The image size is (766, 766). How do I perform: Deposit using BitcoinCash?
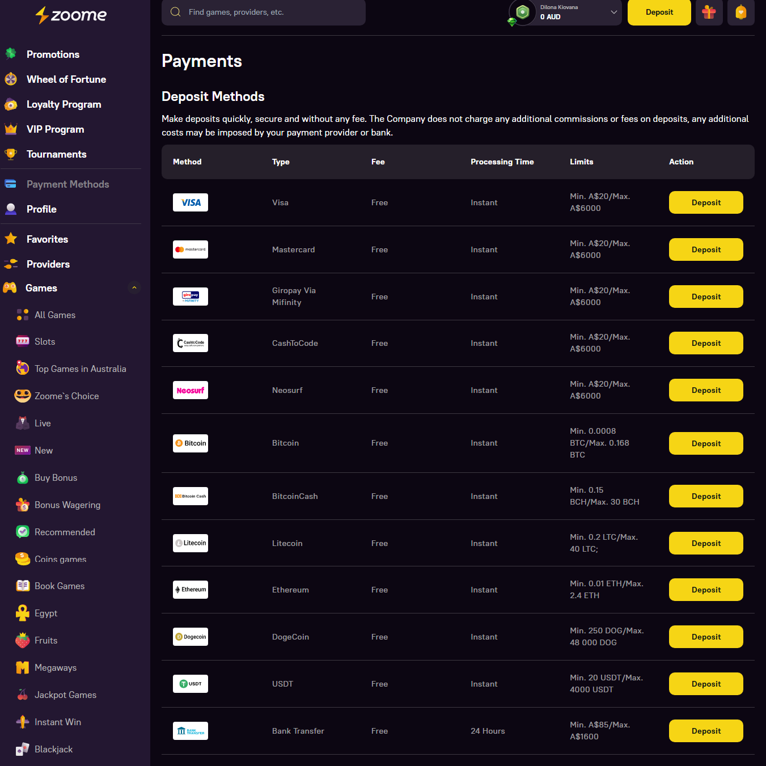pyautogui.click(x=706, y=496)
